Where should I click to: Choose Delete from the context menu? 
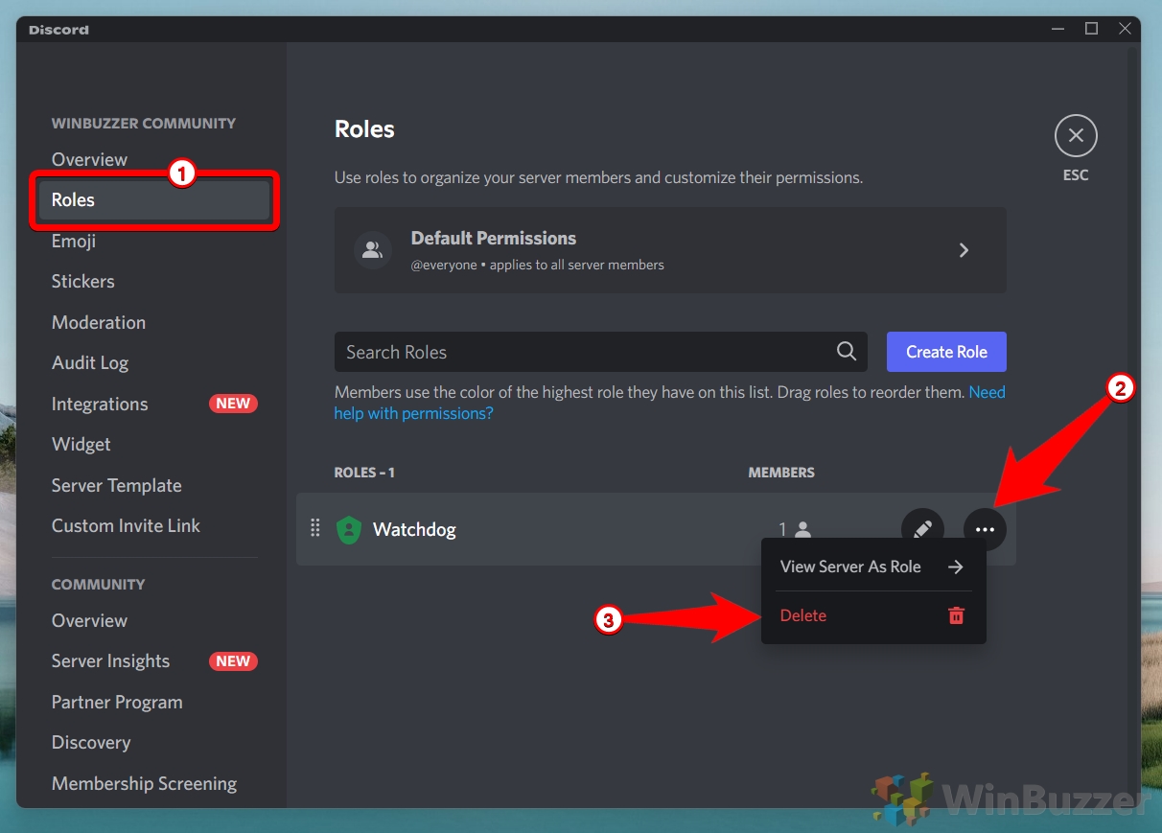point(873,615)
